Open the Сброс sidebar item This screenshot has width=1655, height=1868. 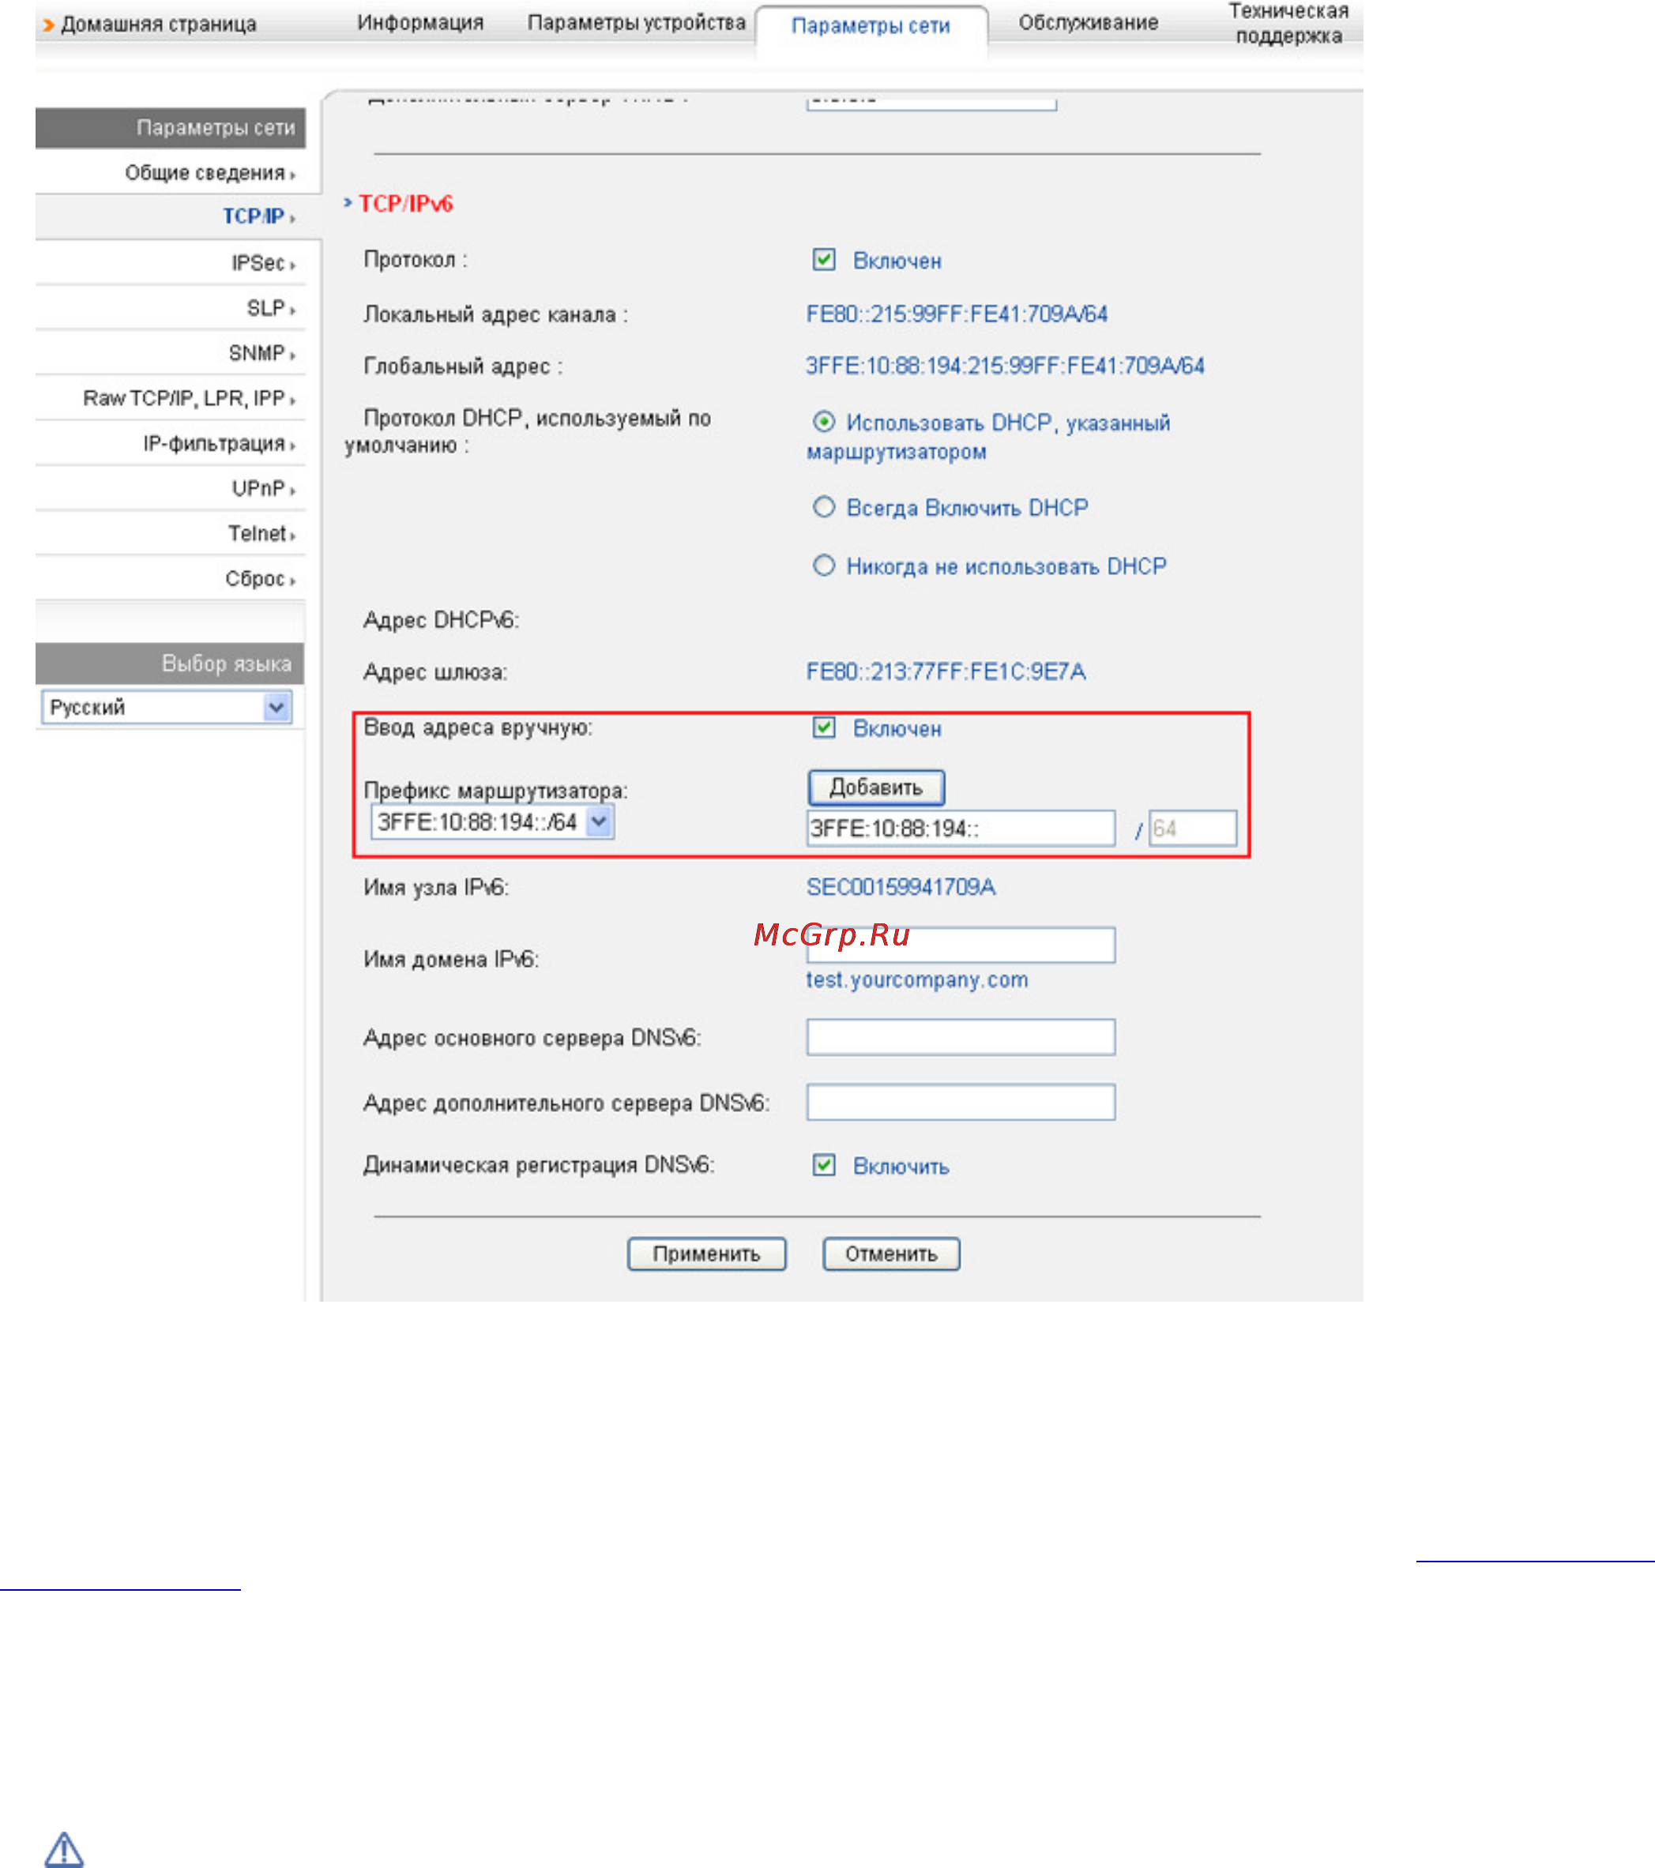coord(260,578)
